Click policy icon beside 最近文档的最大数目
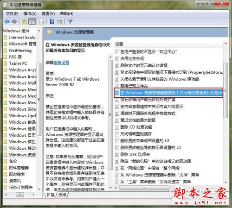Viewport: 232px width, 208px height. pyautogui.click(x=117, y=120)
